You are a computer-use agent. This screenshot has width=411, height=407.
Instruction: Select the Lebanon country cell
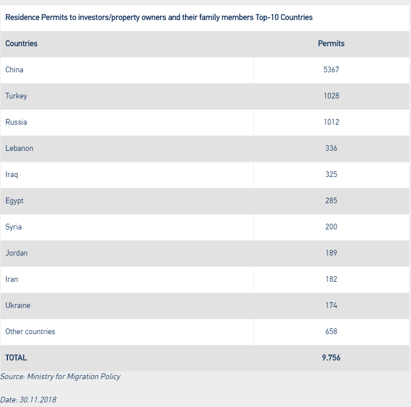[19, 148]
